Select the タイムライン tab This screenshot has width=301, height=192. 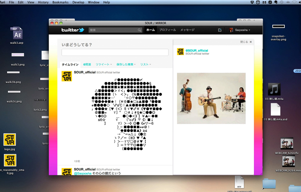point(70,64)
